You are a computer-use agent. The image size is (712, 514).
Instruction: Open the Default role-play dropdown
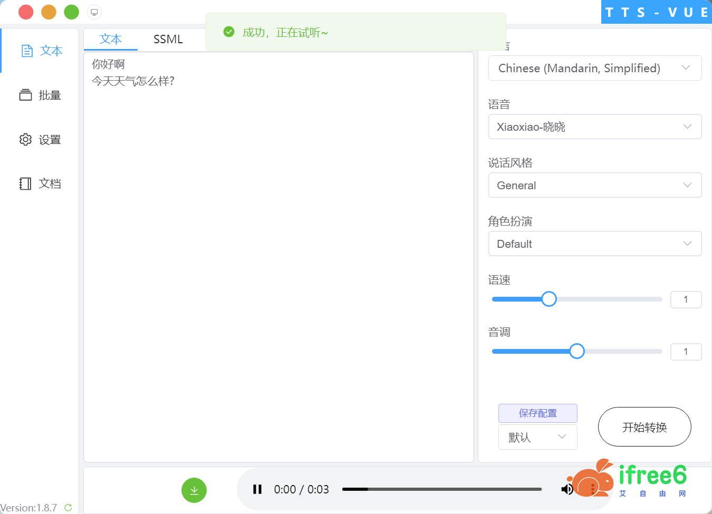594,244
